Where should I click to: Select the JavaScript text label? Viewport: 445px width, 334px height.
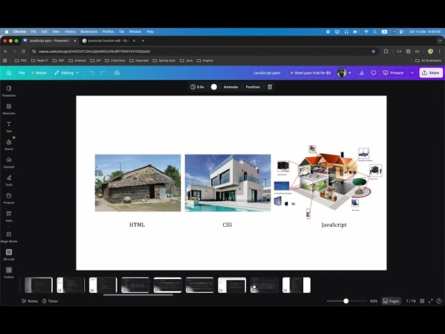334,225
